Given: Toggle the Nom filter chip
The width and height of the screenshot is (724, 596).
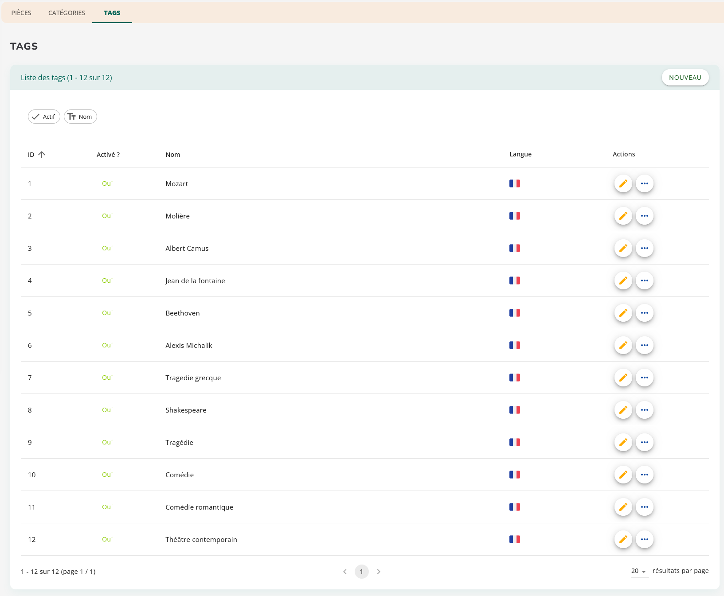Looking at the screenshot, I should (x=80, y=117).
